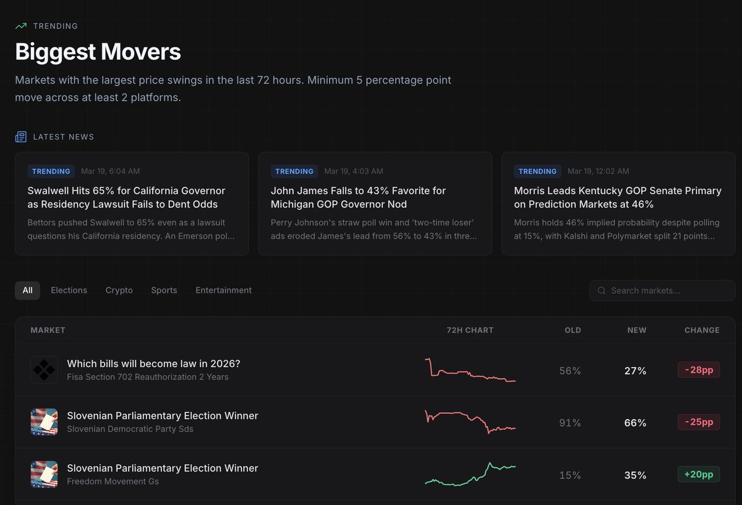Click the Freedom Movement Gs market thumbnail

pyautogui.click(x=44, y=474)
